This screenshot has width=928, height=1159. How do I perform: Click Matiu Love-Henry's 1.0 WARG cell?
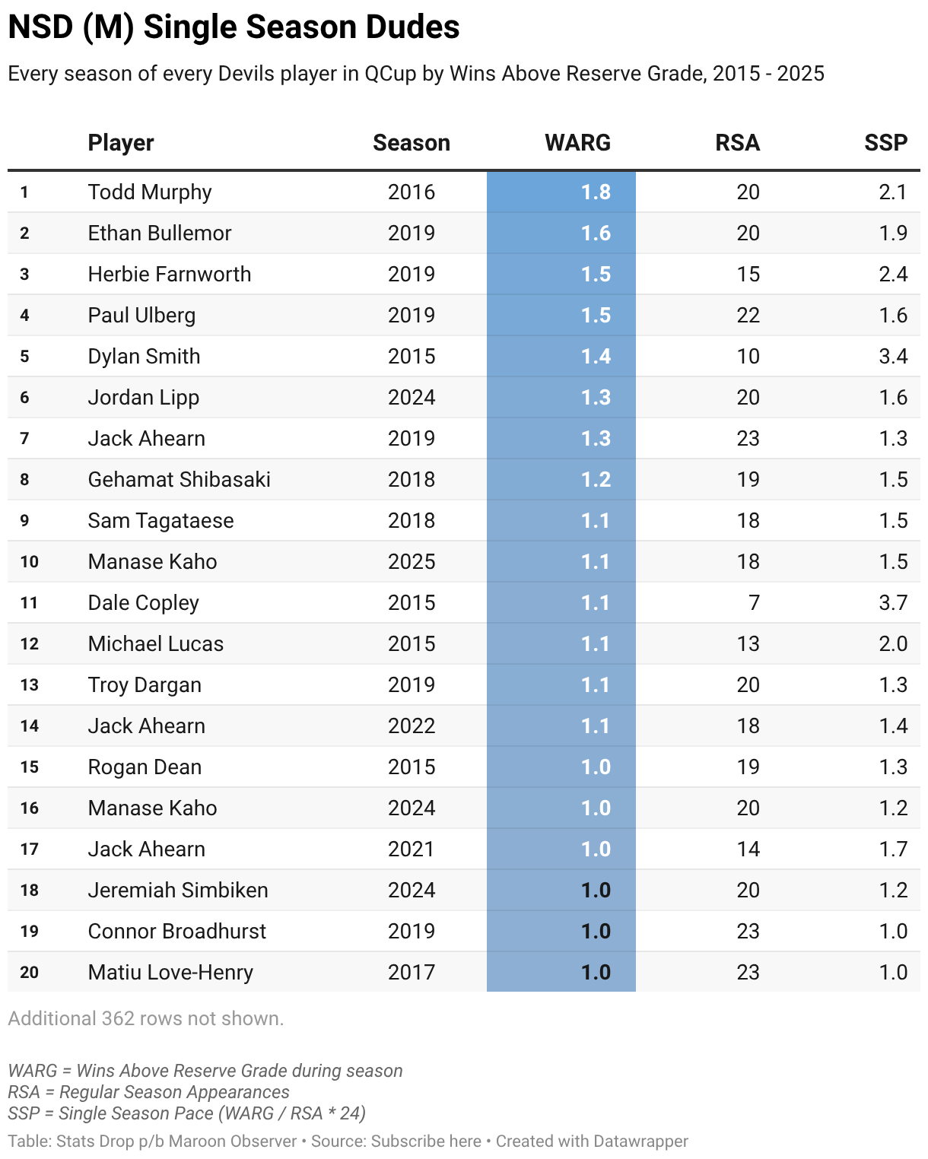pos(561,972)
